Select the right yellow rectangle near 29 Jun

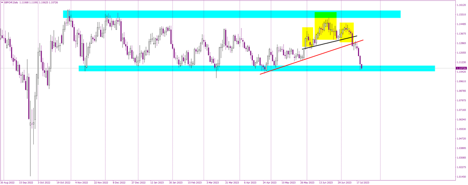[x=346, y=32]
